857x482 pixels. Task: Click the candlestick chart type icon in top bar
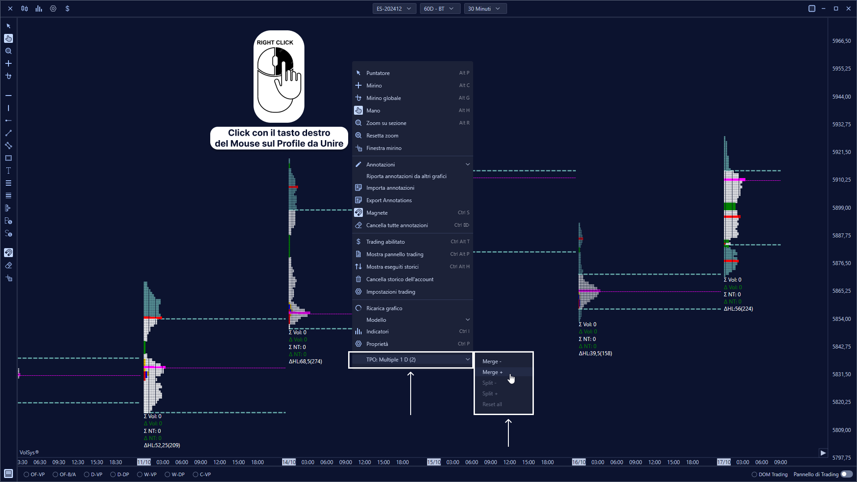click(25, 8)
